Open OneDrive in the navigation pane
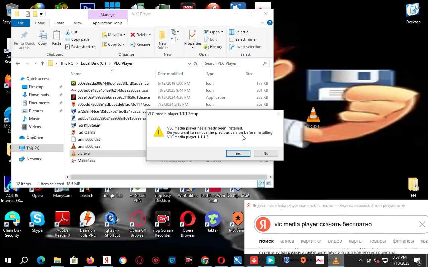This screenshot has width=428, height=267. (x=34, y=138)
